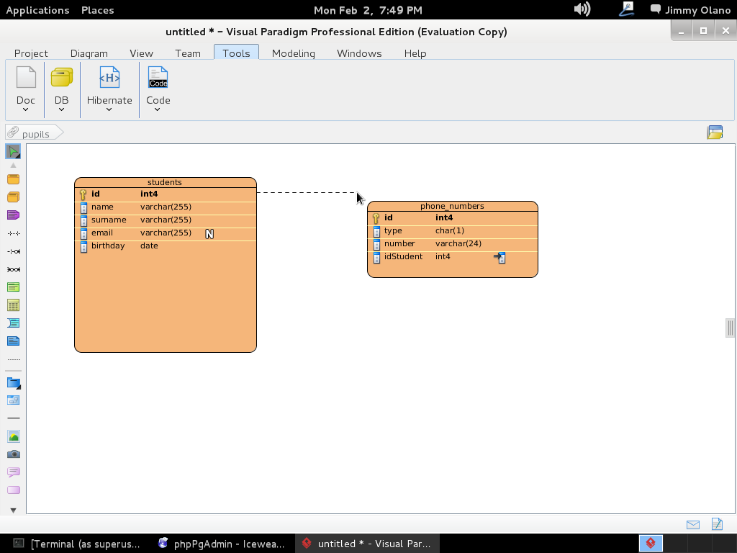Click the camera screenshot tool in palette
Image resolution: width=737 pixels, height=553 pixels.
[x=13, y=454]
